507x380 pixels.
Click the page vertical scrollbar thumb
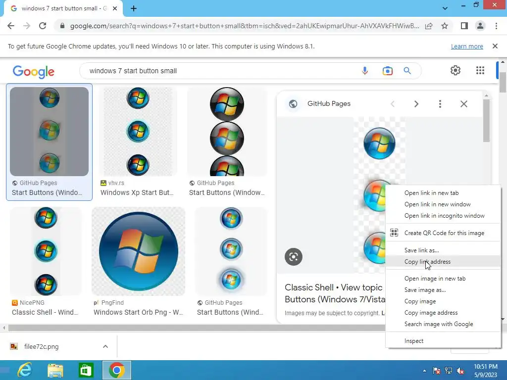503,82
